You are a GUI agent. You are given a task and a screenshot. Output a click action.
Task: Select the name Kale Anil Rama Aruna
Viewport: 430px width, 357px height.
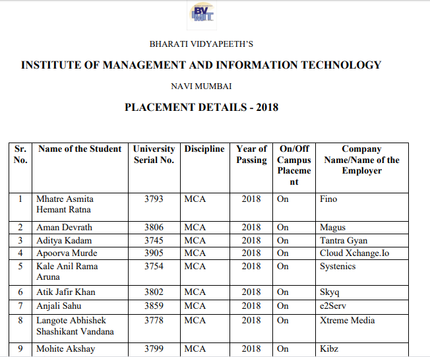[x=67, y=272]
